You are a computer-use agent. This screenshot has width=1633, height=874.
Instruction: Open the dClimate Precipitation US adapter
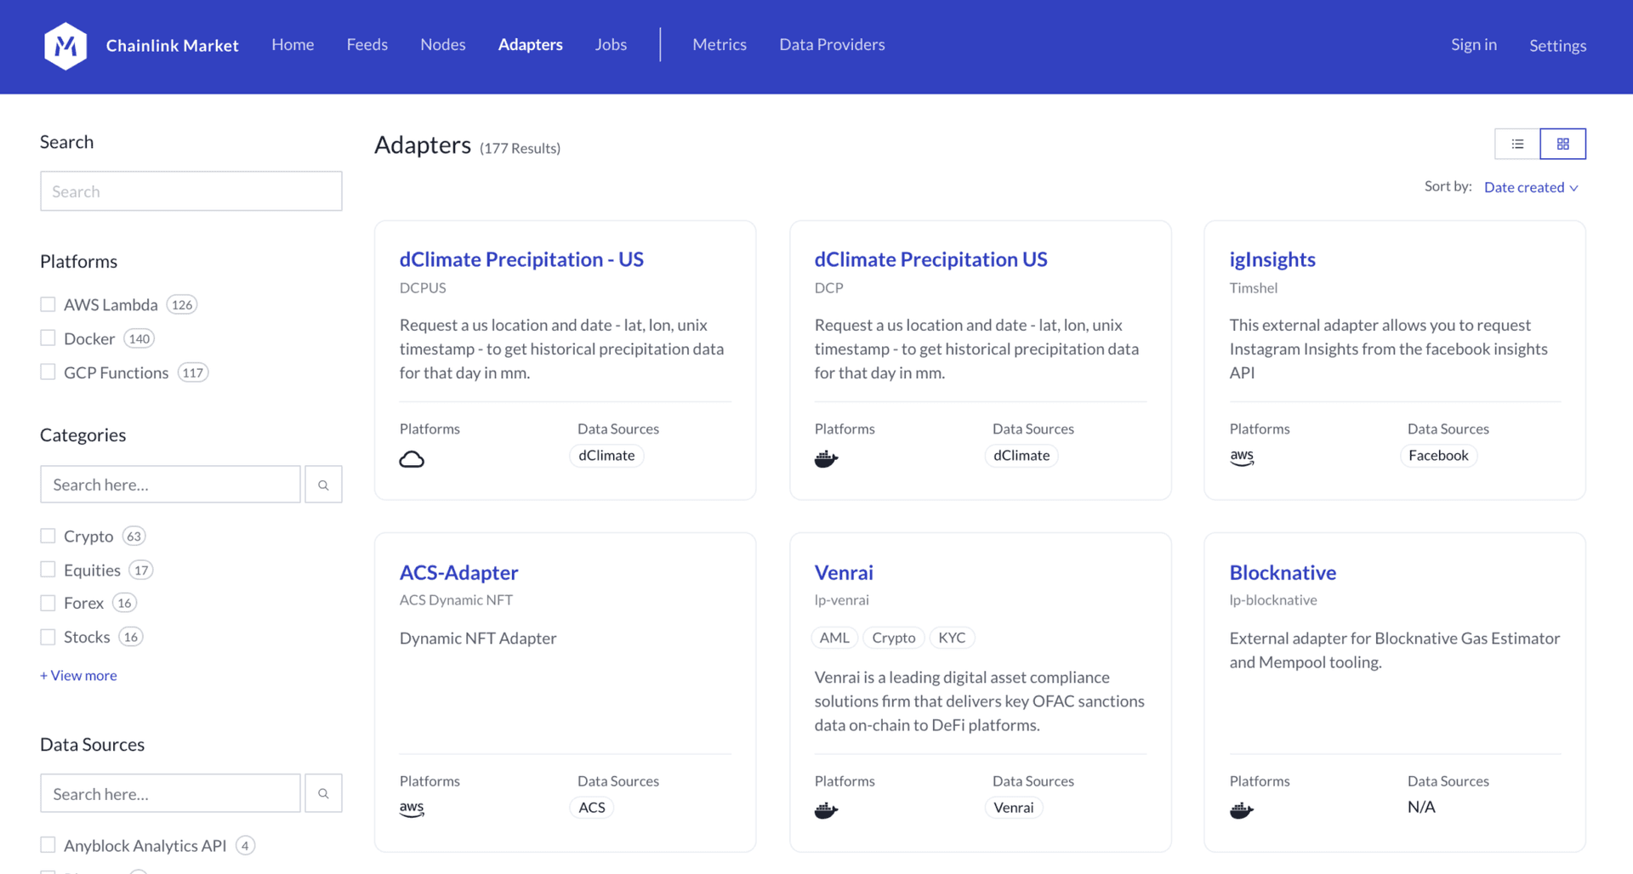930,259
